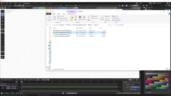Image resolution: width=171 pixels, height=96 pixels.
Task: Open the Share tab in Explorer ribbon
Action: click(x=59, y=14)
